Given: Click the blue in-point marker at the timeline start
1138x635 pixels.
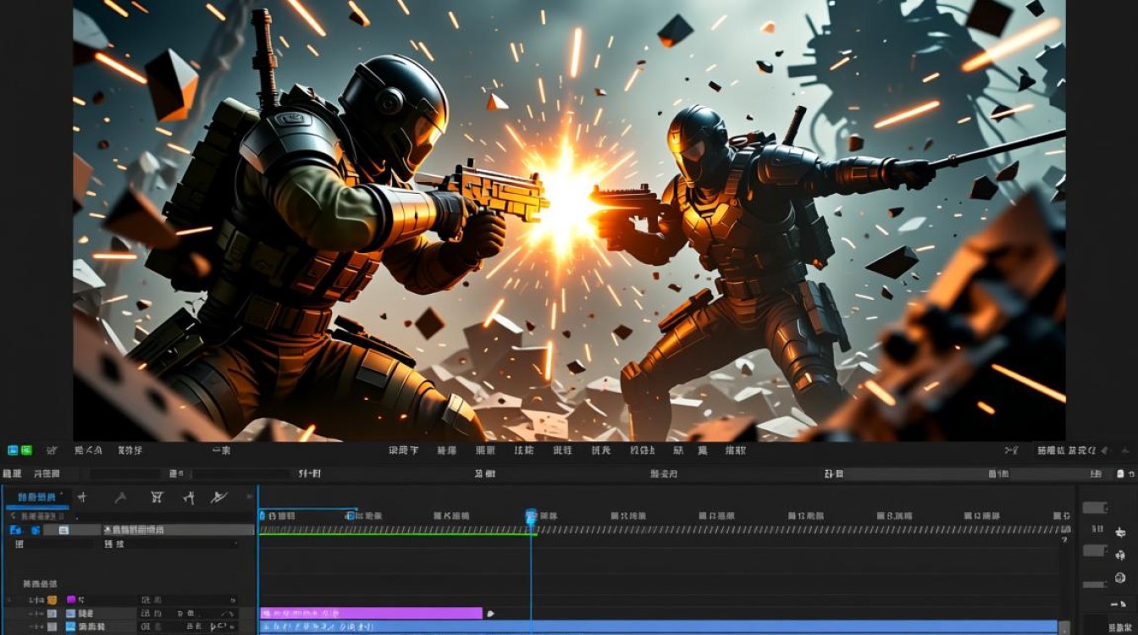Looking at the screenshot, I should 262,515.
